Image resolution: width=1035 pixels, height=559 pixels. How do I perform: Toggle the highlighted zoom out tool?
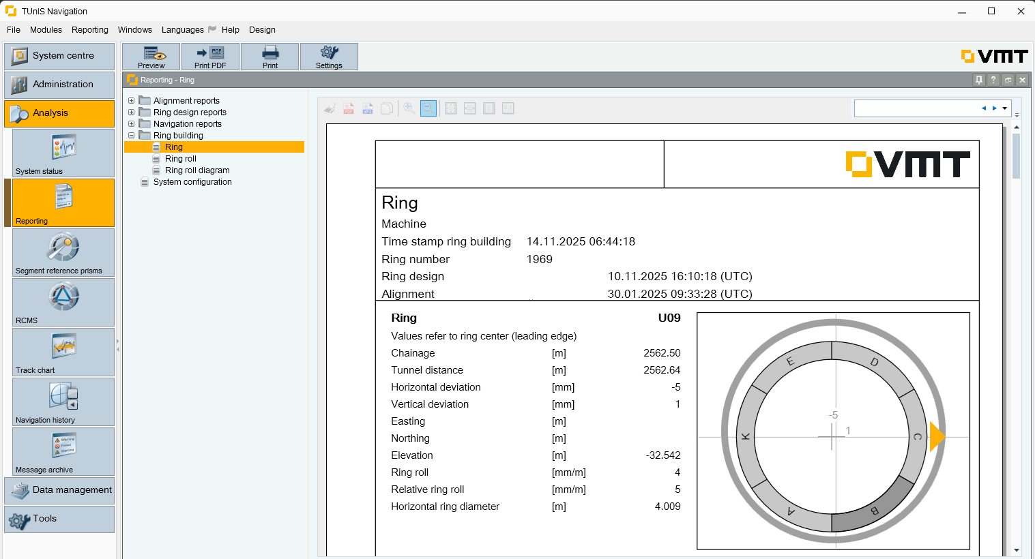[x=428, y=108]
